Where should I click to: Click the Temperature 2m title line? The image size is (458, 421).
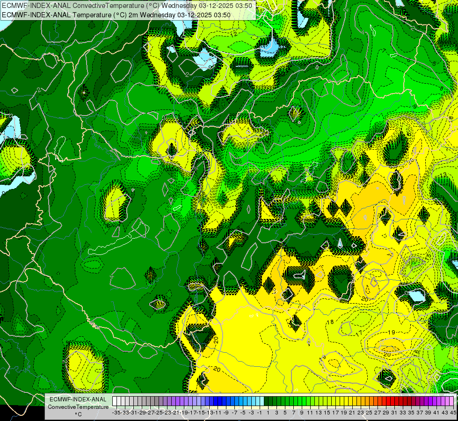[116, 15]
